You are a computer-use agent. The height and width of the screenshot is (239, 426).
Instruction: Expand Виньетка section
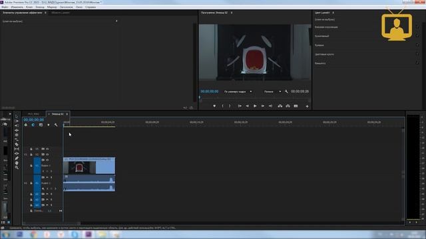(320, 63)
